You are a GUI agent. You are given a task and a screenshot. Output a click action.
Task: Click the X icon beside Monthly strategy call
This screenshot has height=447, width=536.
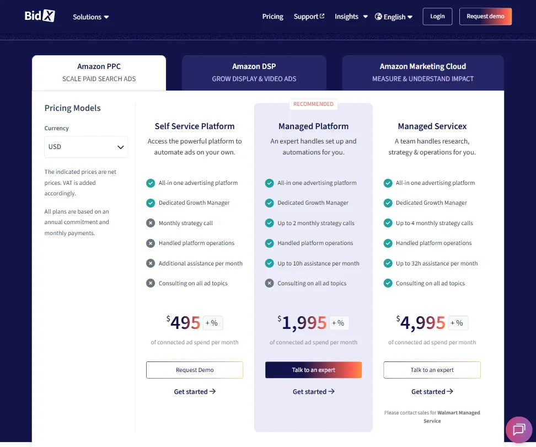point(151,223)
